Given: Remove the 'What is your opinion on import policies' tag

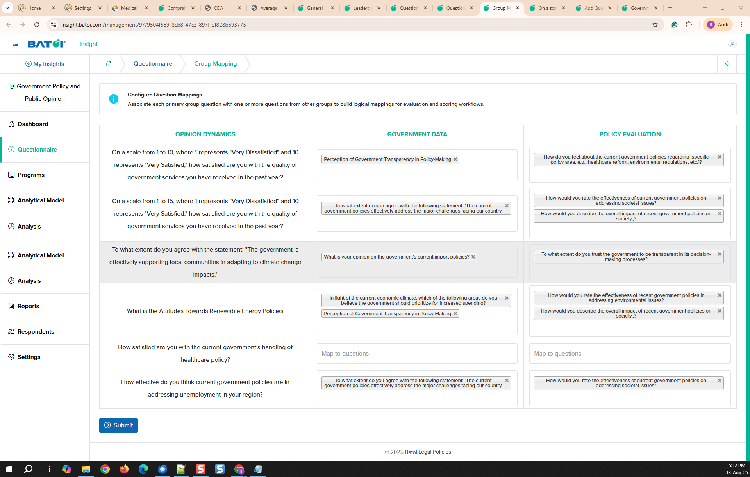Looking at the screenshot, I should tap(473, 257).
